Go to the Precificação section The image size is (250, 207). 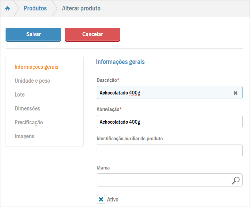click(x=29, y=122)
